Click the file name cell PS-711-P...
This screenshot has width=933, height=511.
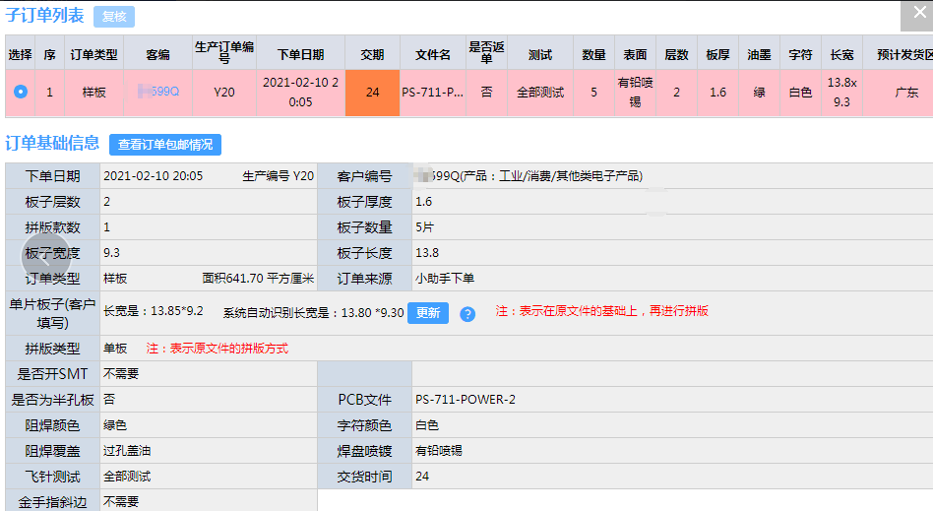[433, 93]
